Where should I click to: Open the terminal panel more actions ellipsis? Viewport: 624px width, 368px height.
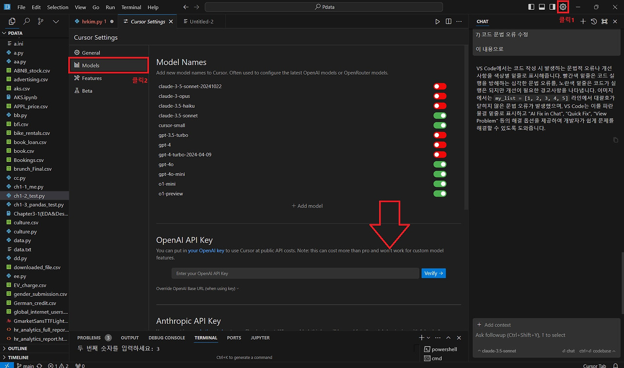(x=438, y=338)
